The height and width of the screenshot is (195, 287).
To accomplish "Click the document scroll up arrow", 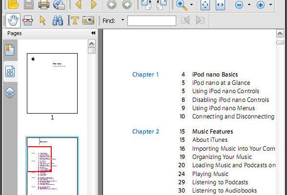I will [x=280, y=34].
